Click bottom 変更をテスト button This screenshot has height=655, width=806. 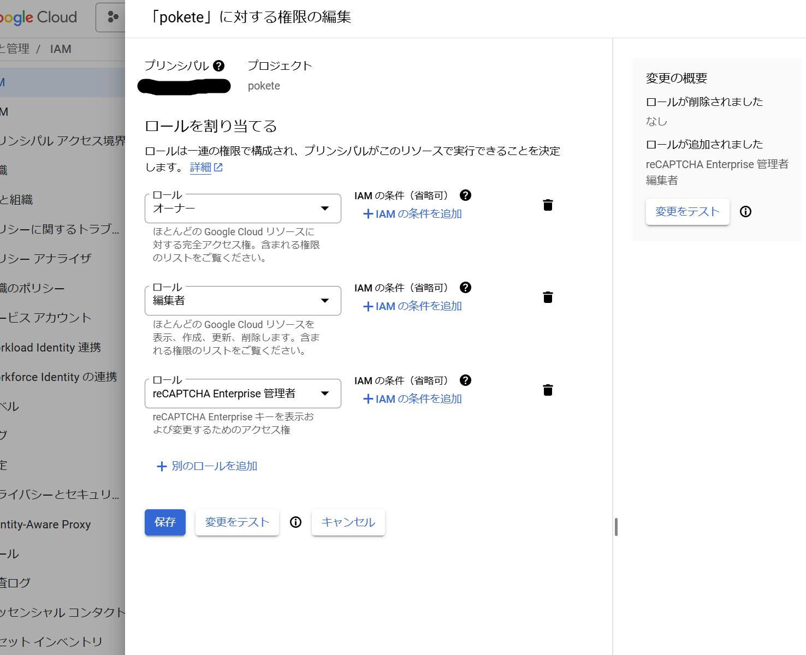[237, 522]
